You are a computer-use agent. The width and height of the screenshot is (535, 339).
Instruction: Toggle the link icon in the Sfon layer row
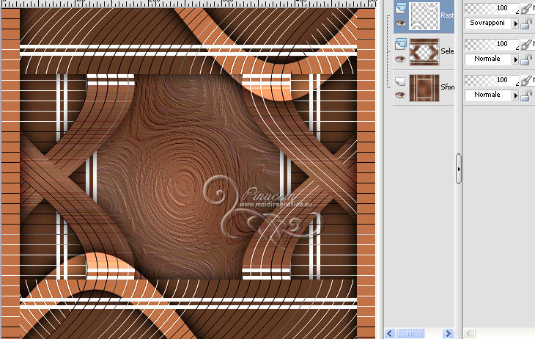pos(526,80)
